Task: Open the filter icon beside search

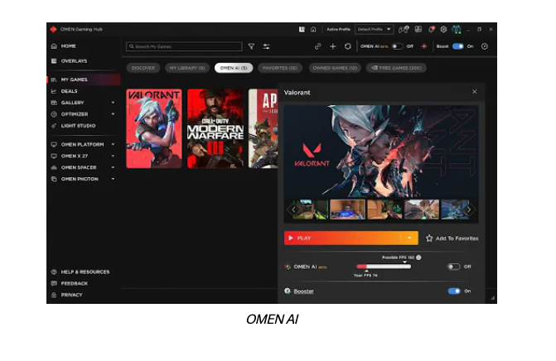Action: pos(251,46)
